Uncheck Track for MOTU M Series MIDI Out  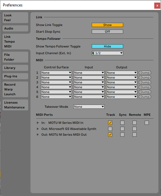click(110, 135)
